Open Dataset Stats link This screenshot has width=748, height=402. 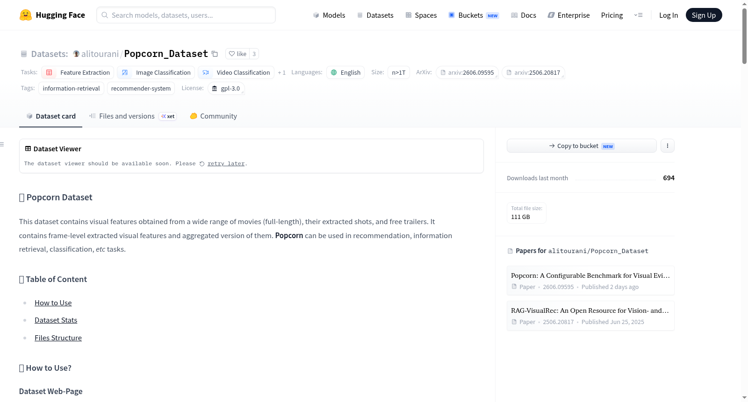pyautogui.click(x=56, y=320)
